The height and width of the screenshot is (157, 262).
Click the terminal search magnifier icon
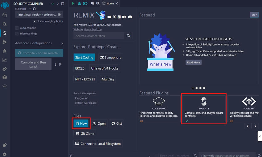click(195, 155)
